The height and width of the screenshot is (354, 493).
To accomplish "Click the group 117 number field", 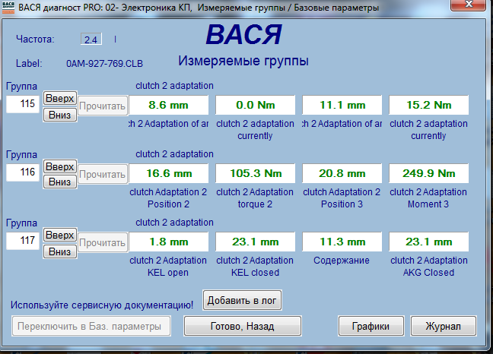I will tap(23, 241).
